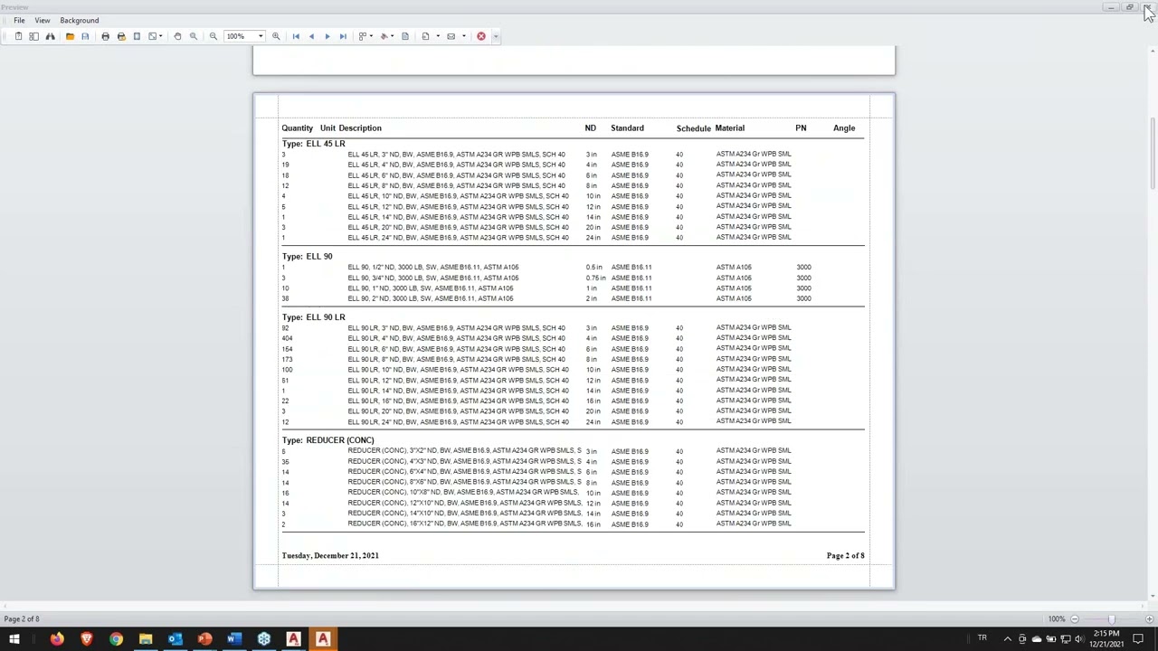Click the Zoom In toolbar icon
The image size is (1158, 651).
tap(276, 36)
